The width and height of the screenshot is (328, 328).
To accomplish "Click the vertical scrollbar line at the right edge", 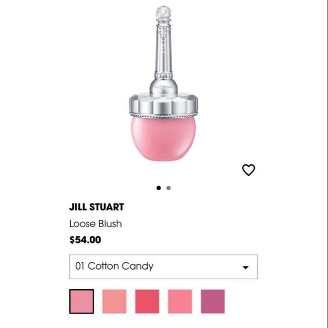I will coord(327,164).
